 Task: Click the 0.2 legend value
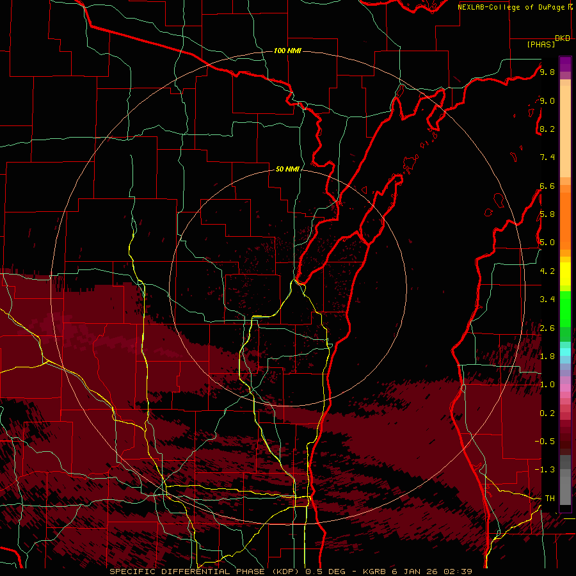(547, 413)
